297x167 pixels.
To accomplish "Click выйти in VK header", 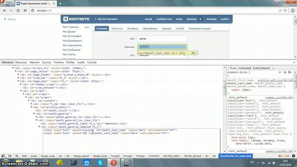I will click(x=225, y=19).
